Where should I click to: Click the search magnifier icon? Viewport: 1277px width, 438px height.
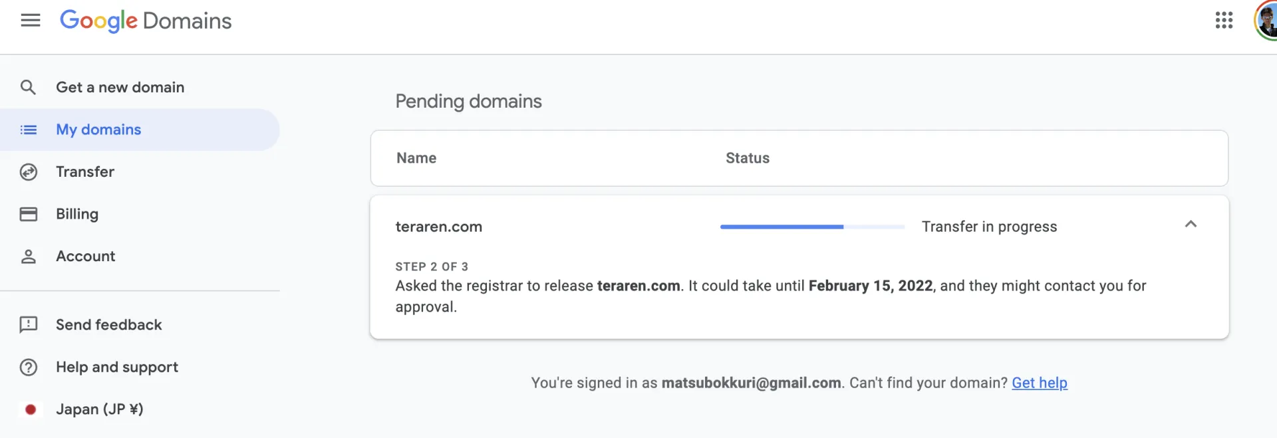tap(28, 87)
